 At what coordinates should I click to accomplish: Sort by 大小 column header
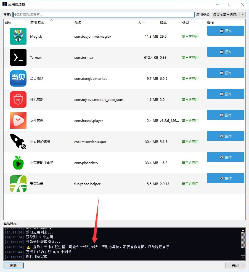click(148, 22)
